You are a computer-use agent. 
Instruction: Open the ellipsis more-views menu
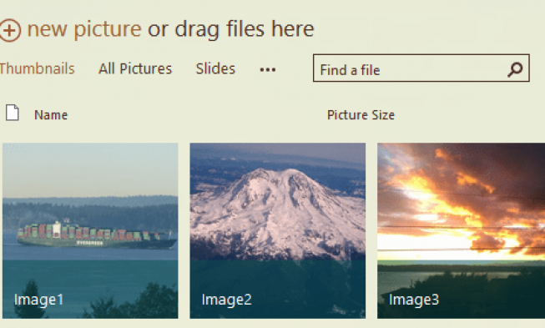268,70
